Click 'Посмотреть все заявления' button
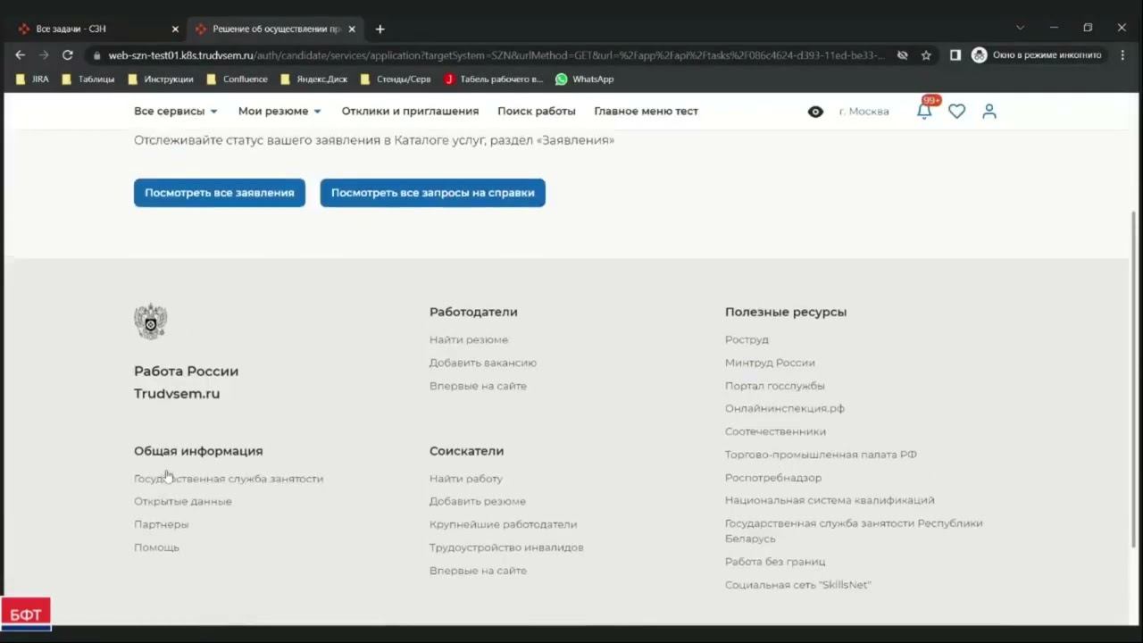Viewport: 1143px width, 643px height. (x=220, y=193)
